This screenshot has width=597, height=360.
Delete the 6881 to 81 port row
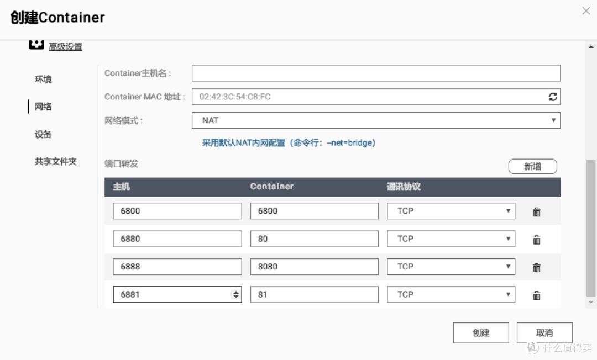pos(536,295)
